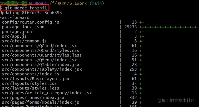Click 'src/components/index.js' path
The image size is (199, 107).
tap(31, 74)
